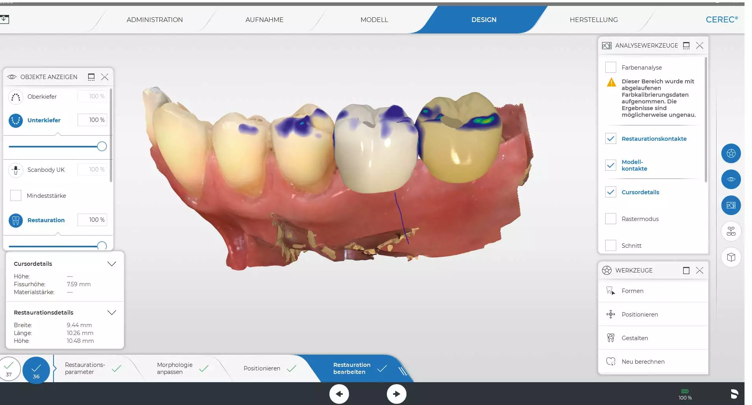The height and width of the screenshot is (405, 752).
Task: Toggle the Unterkiefer lower jaw icon
Action: (16, 120)
